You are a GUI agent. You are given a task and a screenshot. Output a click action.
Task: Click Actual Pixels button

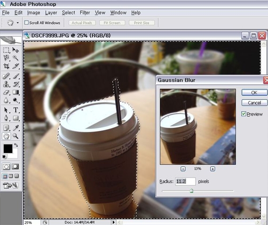(82, 23)
